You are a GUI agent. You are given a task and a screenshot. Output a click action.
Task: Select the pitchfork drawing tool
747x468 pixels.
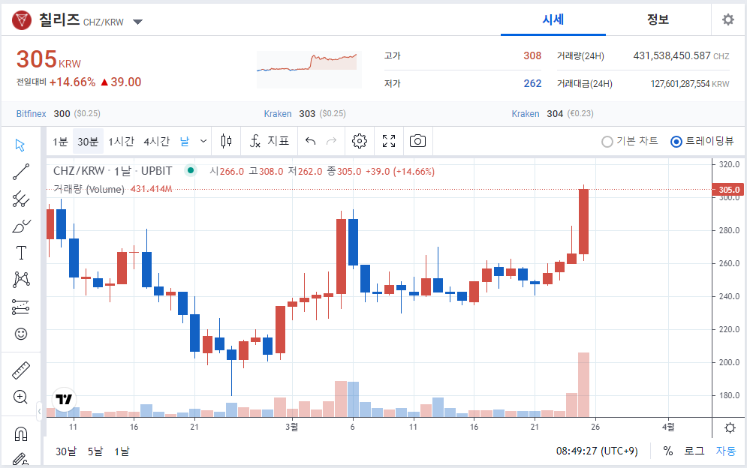point(20,199)
